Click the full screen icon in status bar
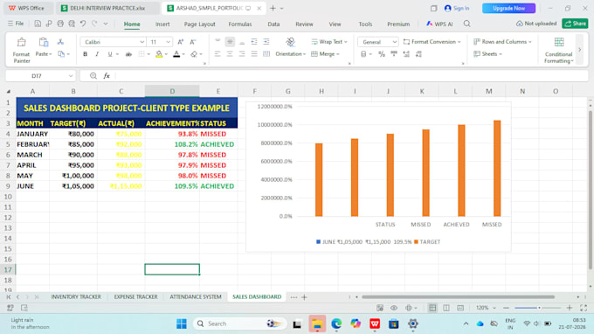The height and width of the screenshot is (334, 594). point(584,308)
